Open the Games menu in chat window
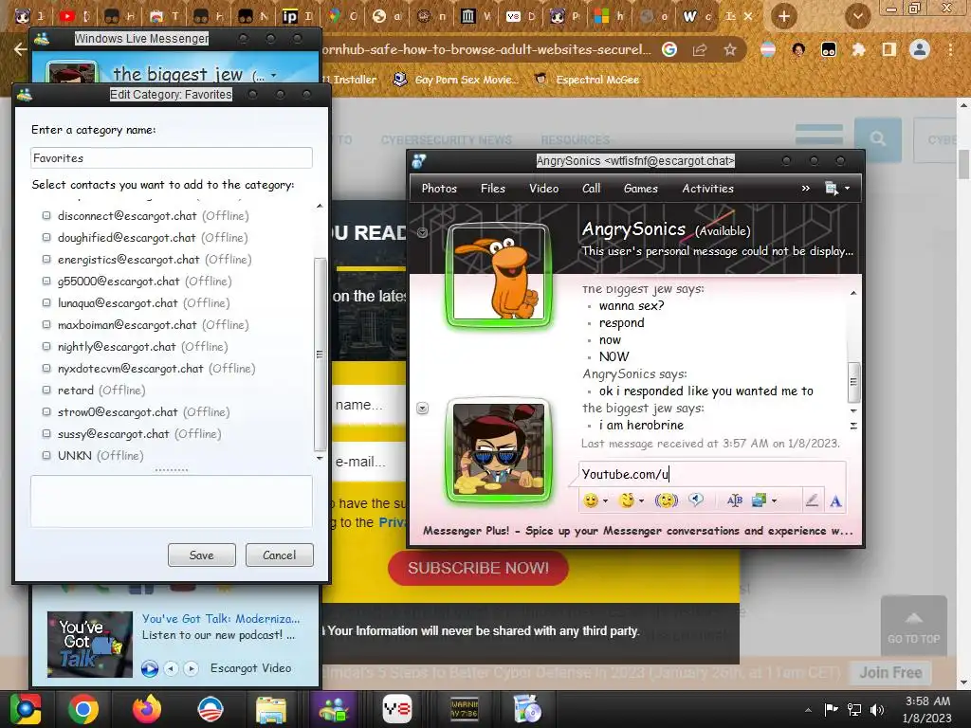 (641, 189)
